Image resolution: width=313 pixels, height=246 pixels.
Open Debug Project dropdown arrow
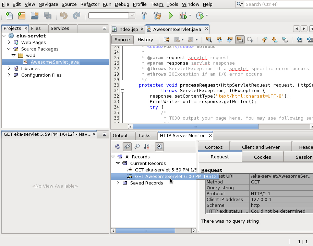point(190,15)
